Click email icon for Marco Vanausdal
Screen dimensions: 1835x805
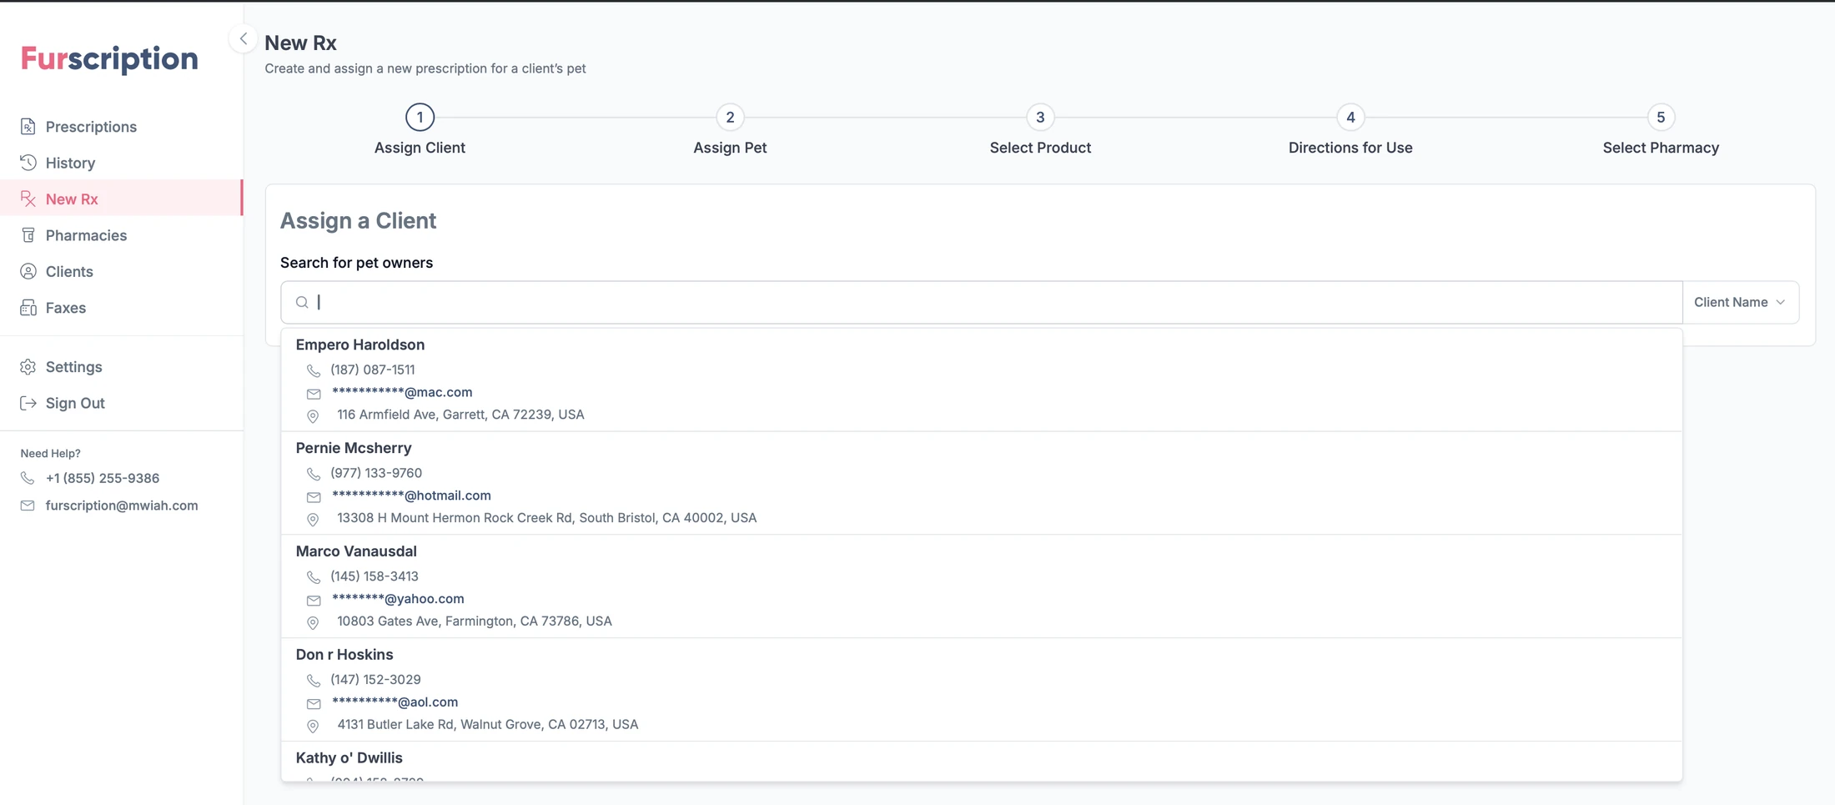[x=314, y=601]
